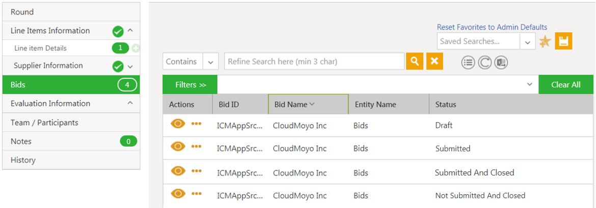Viewport: 596px width, 208px height.
Task: Click the green plus beside Line item Details
Action: point(136,48)
